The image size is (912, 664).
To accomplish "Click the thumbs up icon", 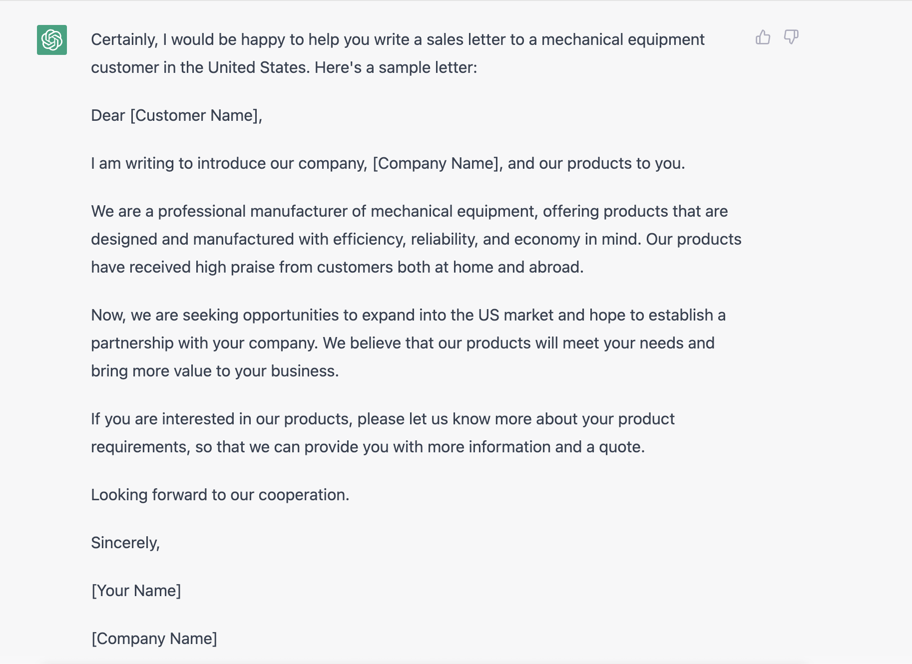I will [x=763, y=37].
